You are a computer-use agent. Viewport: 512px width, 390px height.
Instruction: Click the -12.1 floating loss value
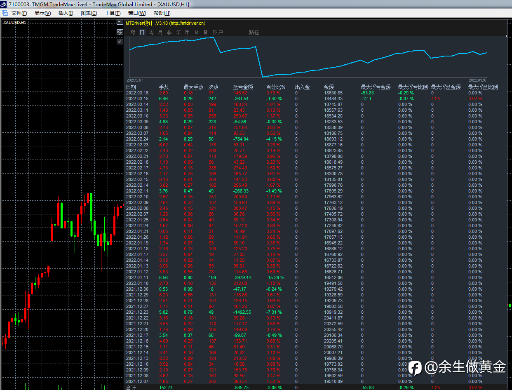click(x=366, y=99)
